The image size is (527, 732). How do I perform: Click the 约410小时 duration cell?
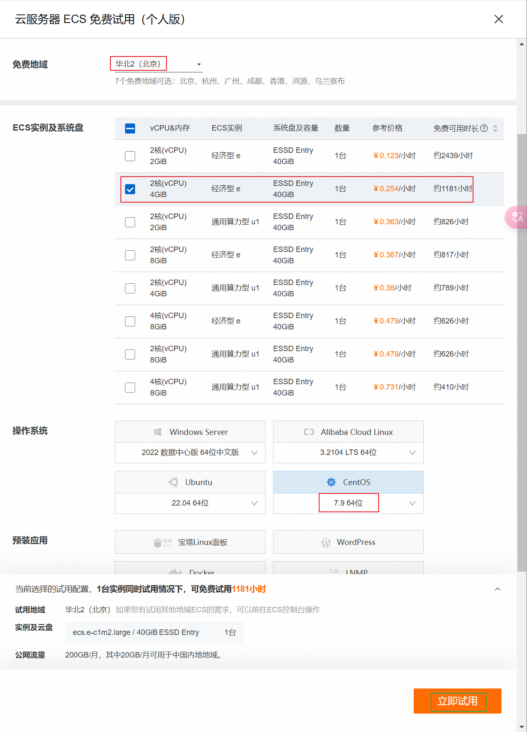click(x=451, y=387)
